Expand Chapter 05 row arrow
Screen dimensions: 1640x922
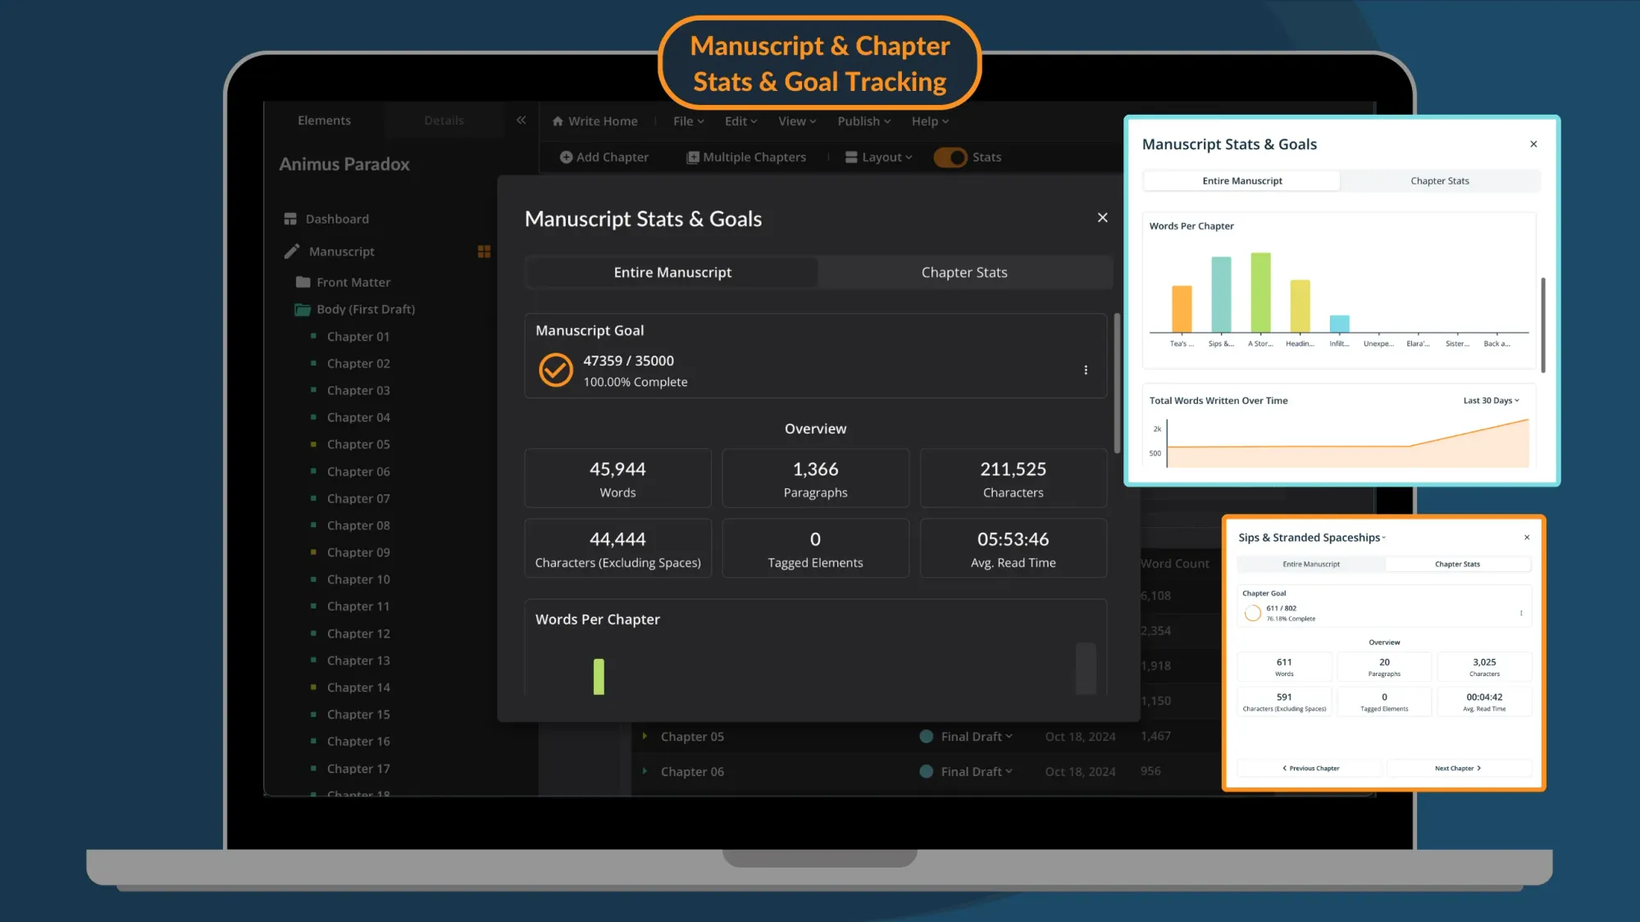point(645,736)
